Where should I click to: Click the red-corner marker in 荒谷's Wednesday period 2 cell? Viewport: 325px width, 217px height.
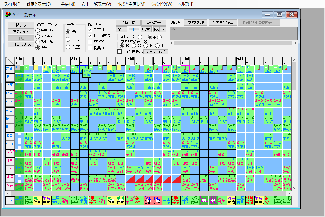(137, 67)
